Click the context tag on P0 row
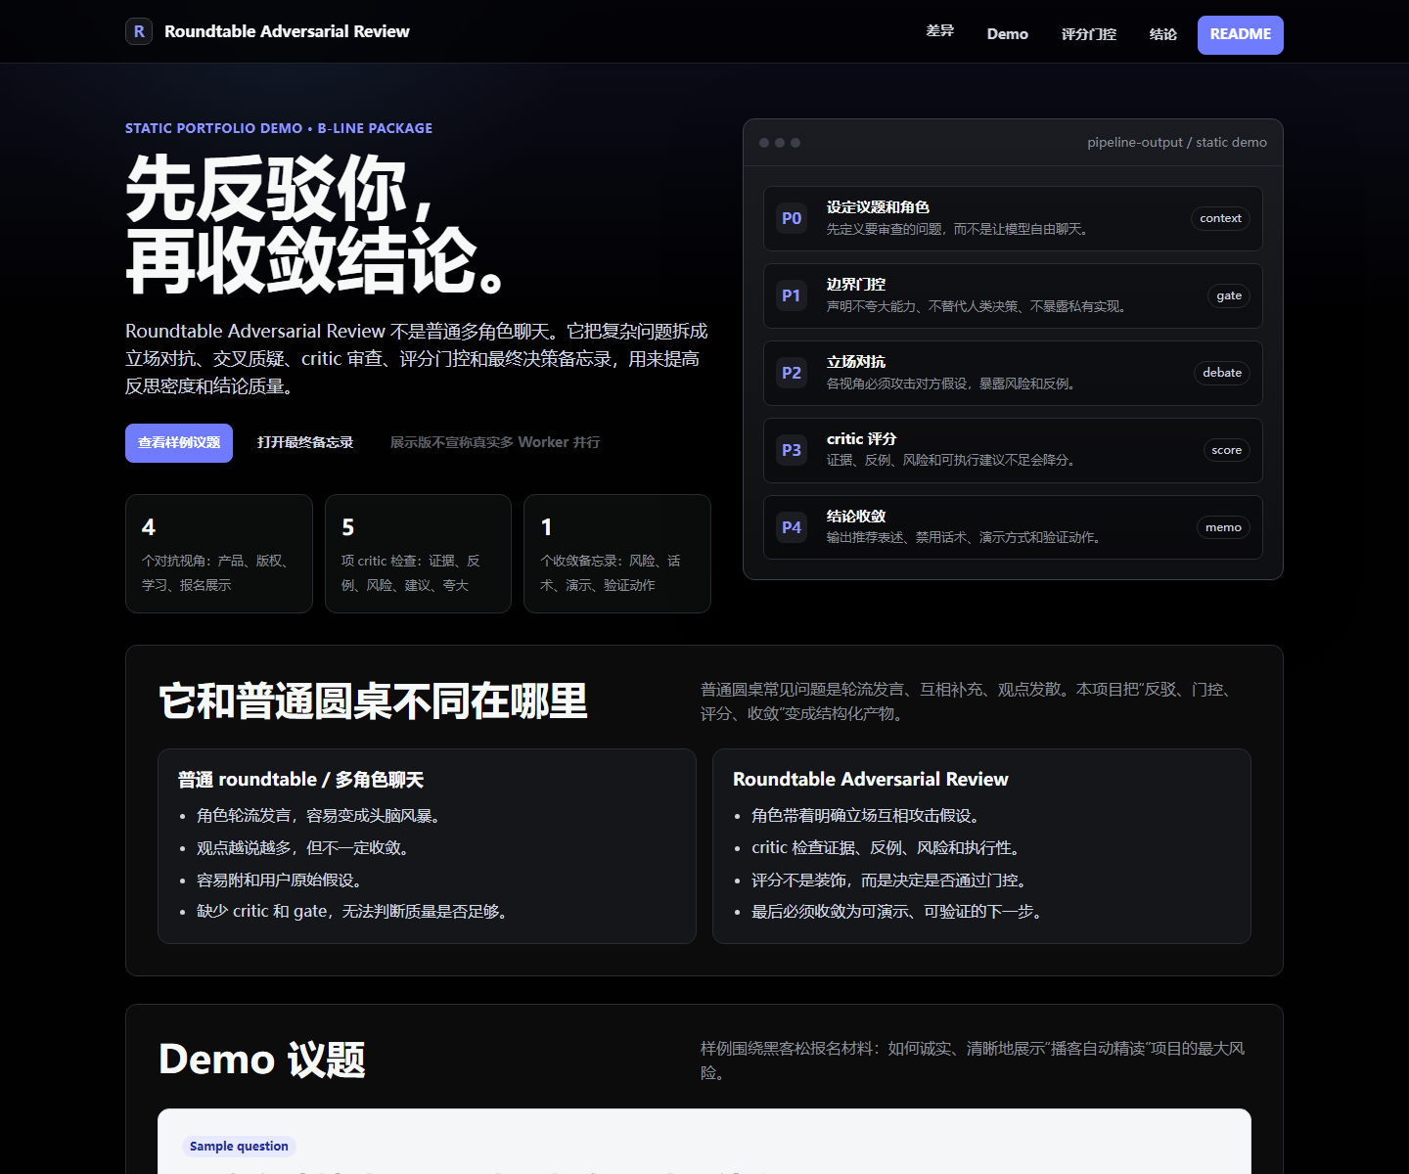This screenshot has height=1174, width=1409. (x=1220, y=218)
